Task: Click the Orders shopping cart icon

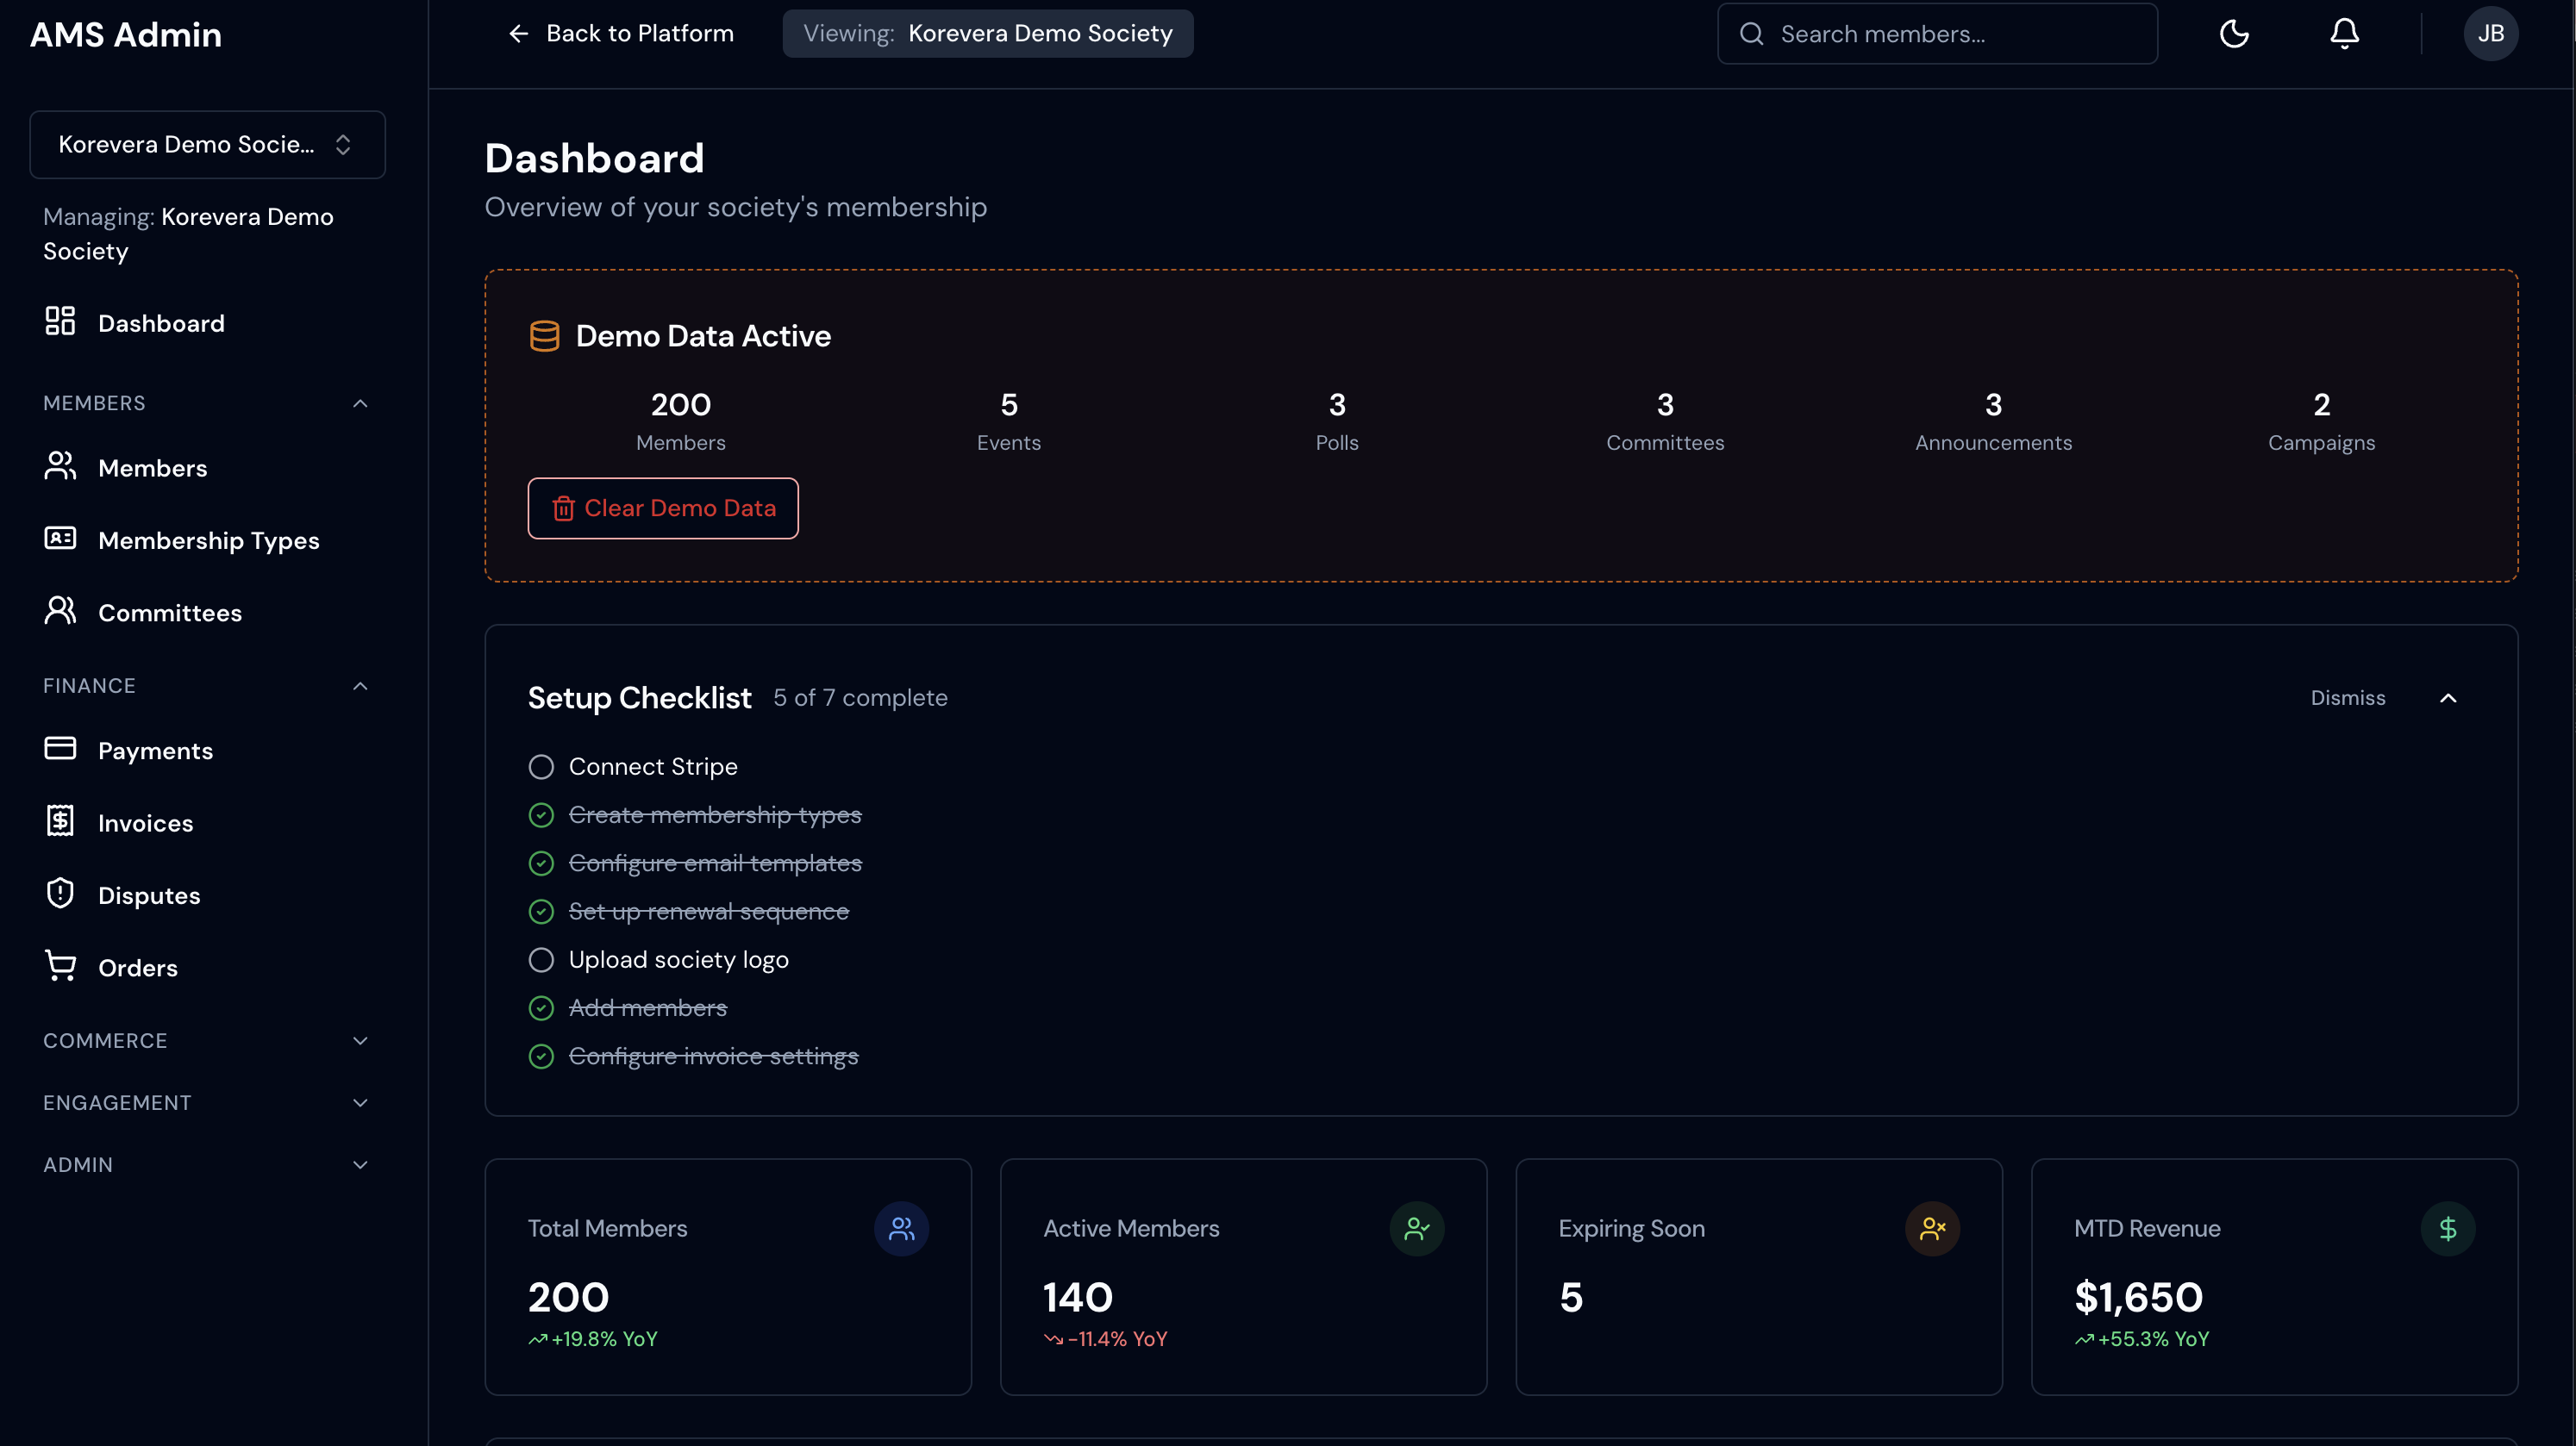Action: [60, 965]
